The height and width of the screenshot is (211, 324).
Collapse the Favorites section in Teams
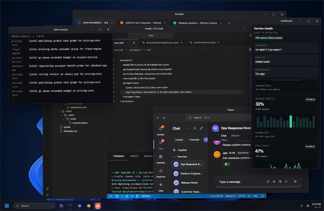174,157
